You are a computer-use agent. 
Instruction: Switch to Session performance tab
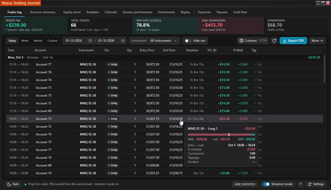point(137,12)
